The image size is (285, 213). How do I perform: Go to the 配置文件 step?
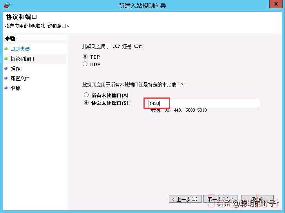point(20,78)
